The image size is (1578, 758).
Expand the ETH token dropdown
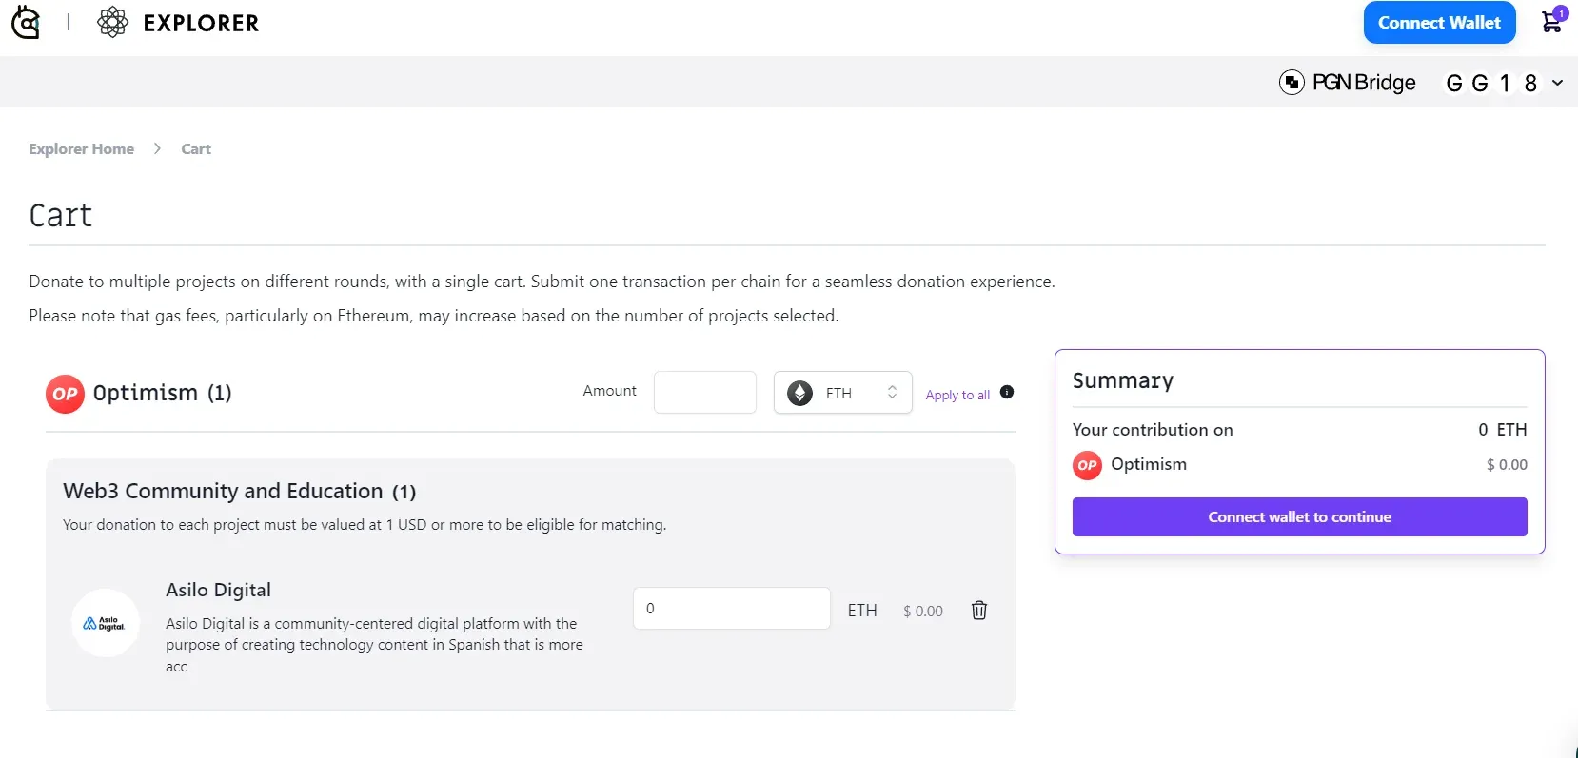click(843, 393)
